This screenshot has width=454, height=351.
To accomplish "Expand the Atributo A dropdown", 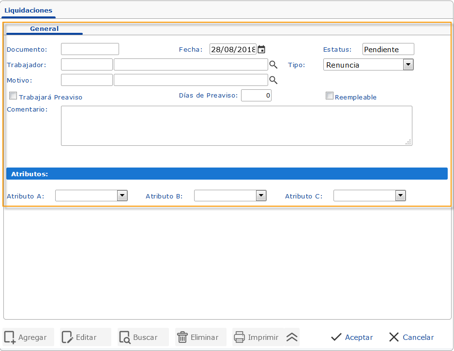I will click(x=122, y=196).
